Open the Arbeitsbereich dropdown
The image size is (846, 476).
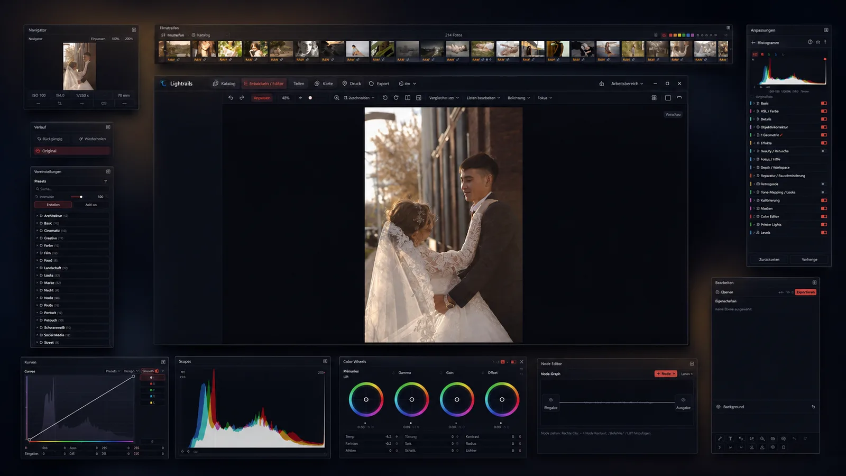pos(628,84)
